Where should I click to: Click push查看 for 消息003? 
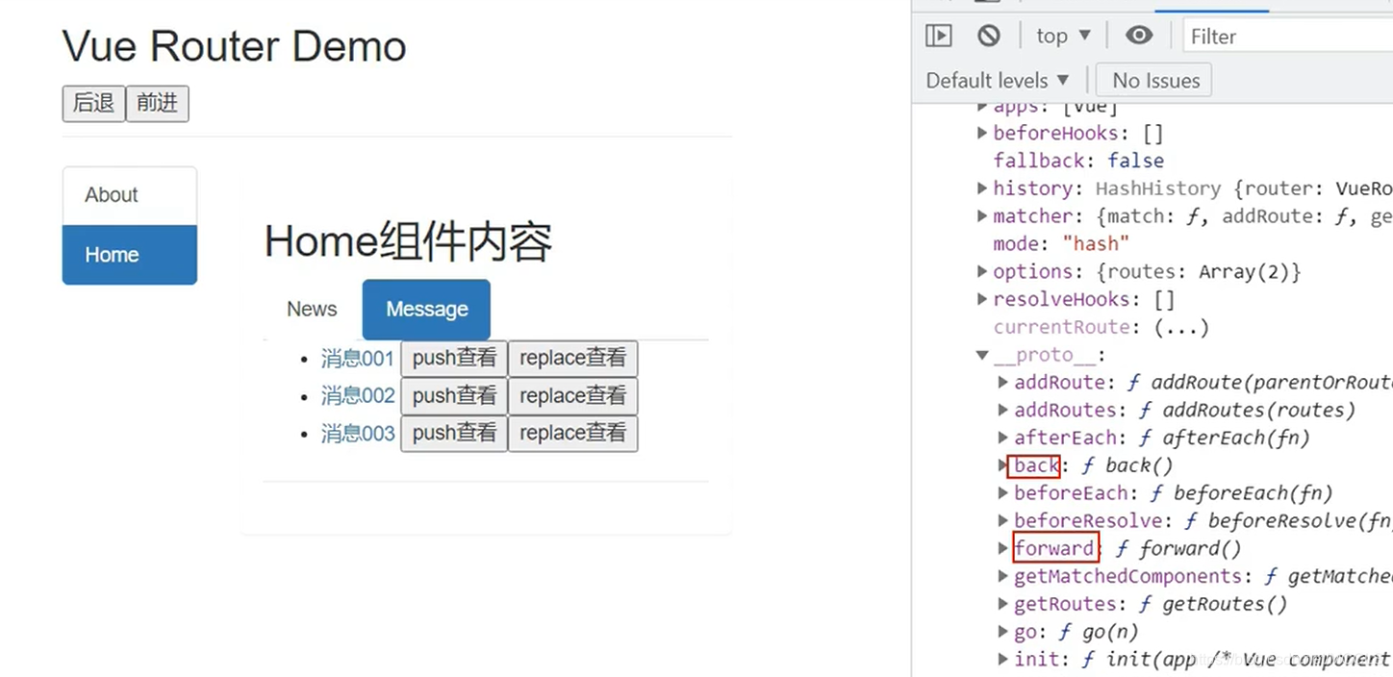(x=454, y=433)
